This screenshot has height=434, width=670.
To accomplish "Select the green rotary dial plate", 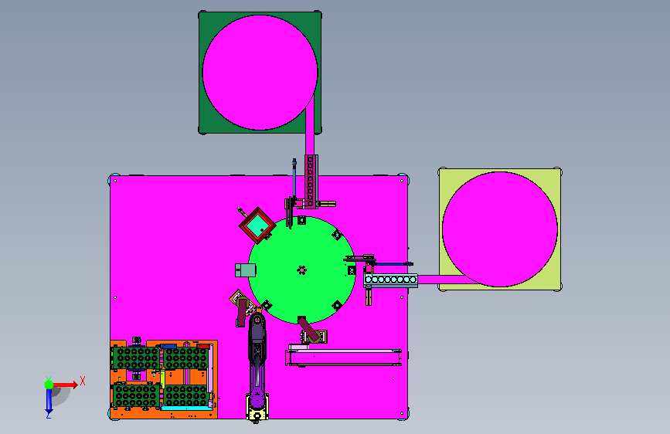I will point(301,270).
